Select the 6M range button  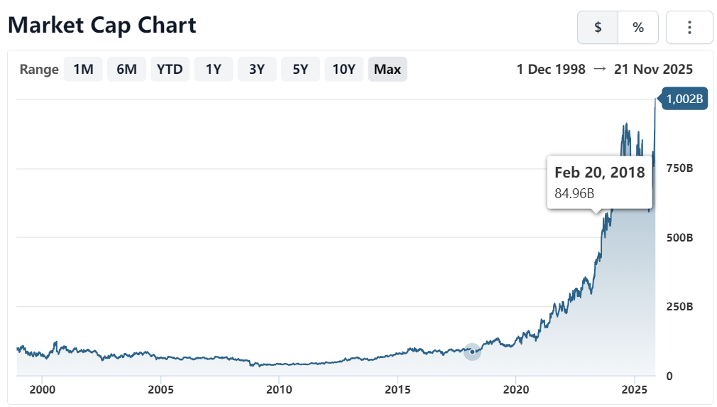tap(126, 70)
